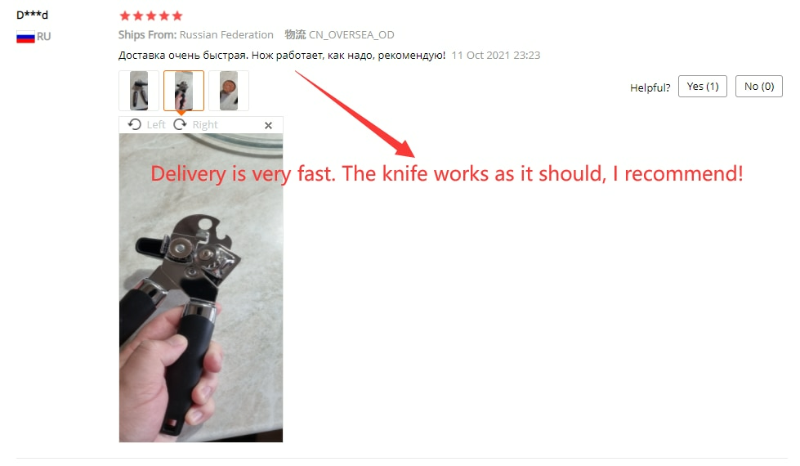
Task: Click the red translated English annotation text
Action: click(x=447, y=174)
